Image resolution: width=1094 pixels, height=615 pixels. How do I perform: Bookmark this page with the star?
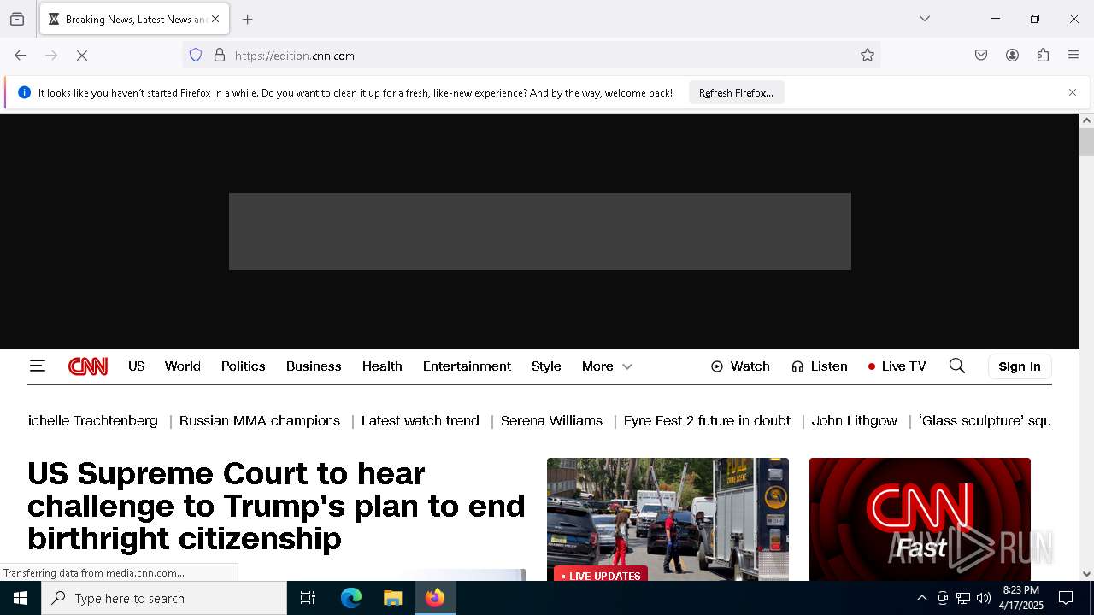(x=868, y=56)
